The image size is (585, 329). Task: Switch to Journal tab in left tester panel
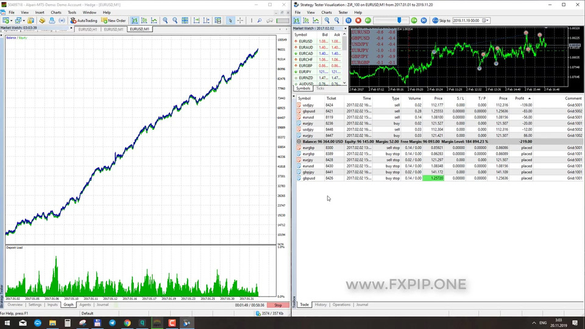[x=102, y=305]
